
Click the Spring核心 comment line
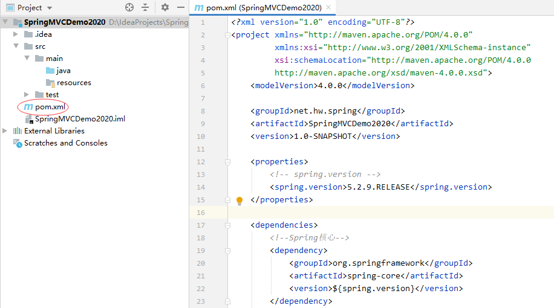pos(310,238)
